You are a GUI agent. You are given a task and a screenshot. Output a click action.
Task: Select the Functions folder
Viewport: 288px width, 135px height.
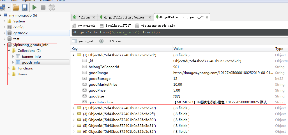(25, 68)
